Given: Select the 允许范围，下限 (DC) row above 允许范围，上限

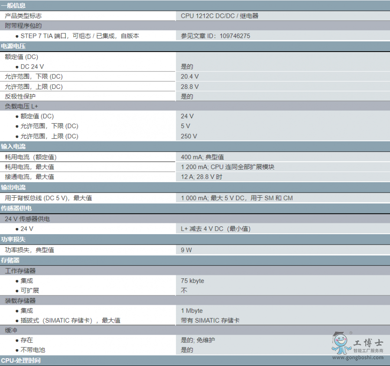Looking at the screenshot, I should pyautogui.click(x=33, y=76).
